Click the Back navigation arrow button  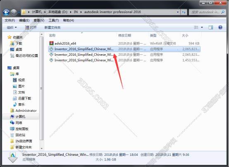(6, 12)
